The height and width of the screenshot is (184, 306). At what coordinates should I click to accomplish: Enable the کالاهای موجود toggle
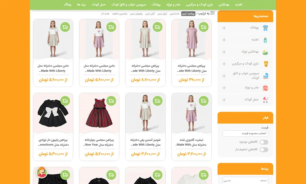[264, 142]
